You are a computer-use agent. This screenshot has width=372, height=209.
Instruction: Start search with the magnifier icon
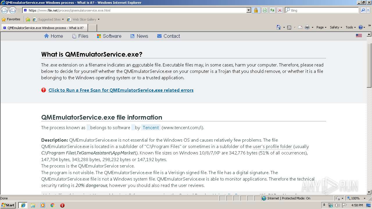(363, 10)
